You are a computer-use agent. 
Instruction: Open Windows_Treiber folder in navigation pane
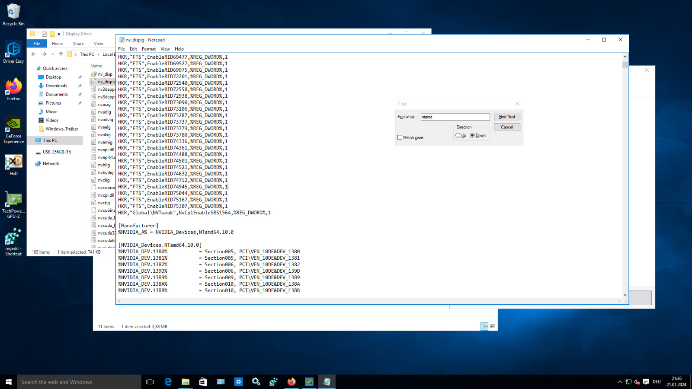pyautogui.click(x=62, y=129)
